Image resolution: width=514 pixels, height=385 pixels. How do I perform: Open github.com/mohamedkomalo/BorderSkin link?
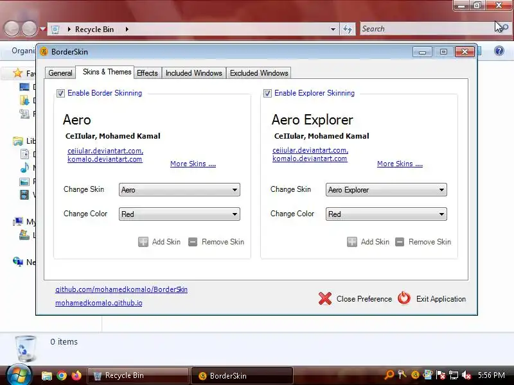[121, 289]
